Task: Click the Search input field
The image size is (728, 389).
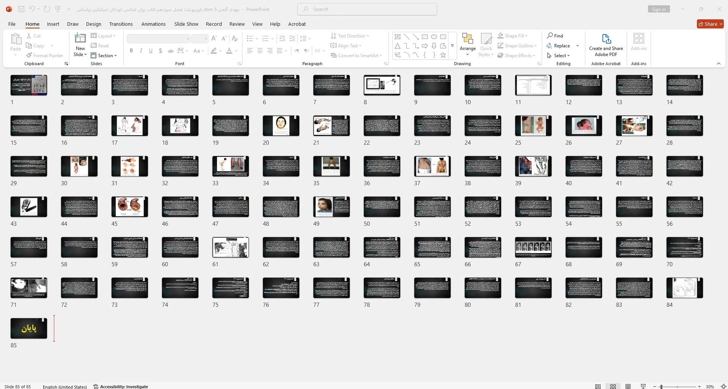Action: pyautogui.click(x=367, y=9)
